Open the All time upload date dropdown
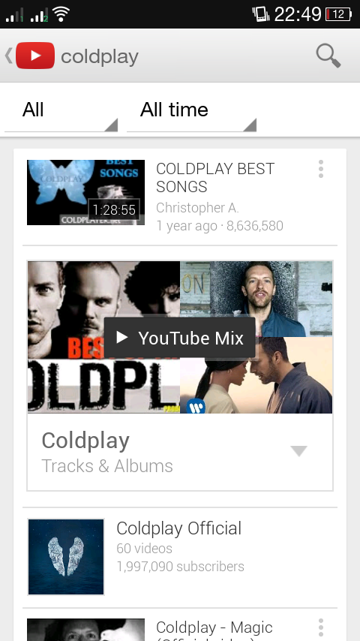The image size is (360, 641). 192,110
